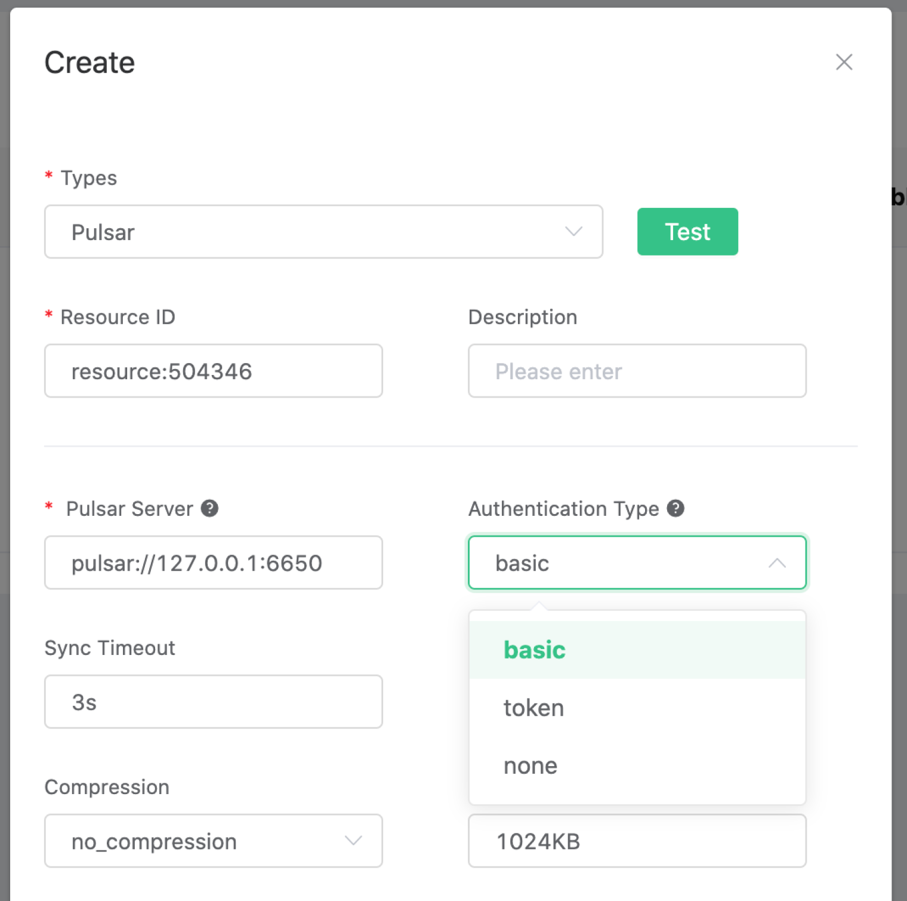This screenshot has width=907, height=901.
Task: Click the Sync Timeout label
Action: (110, 648)
